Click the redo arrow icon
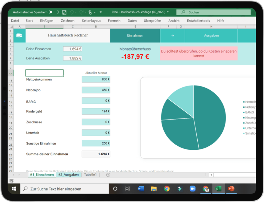The height and width of the screenshot is (202, 264). coord(81,12)
